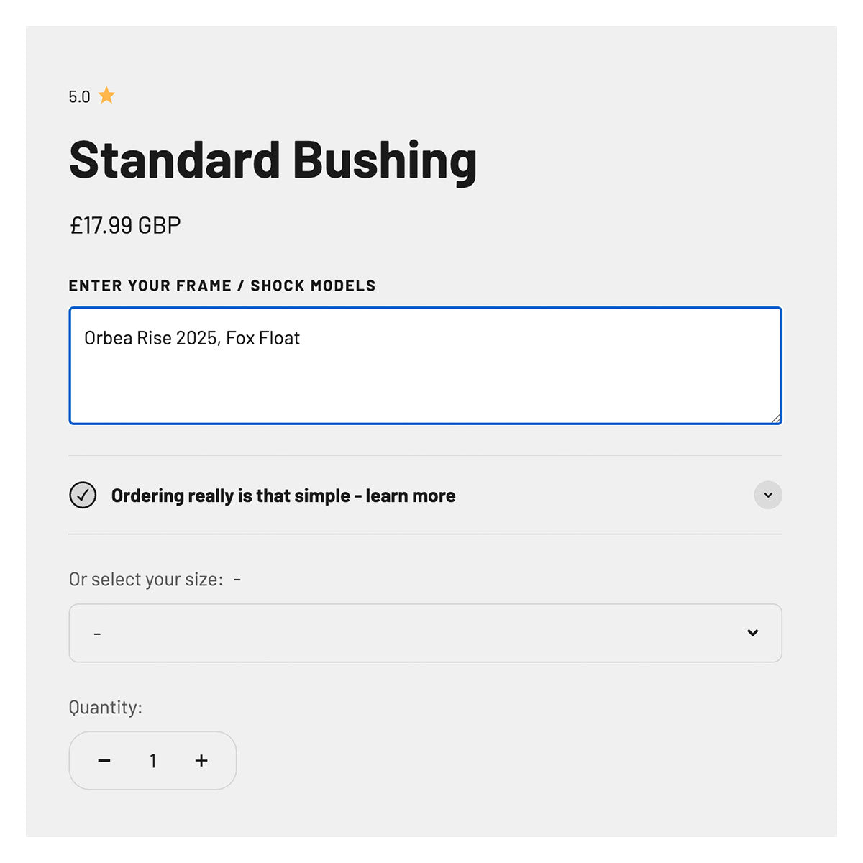Focus the frame / shock models text box
Image resolution: width=863 pixels, height=863 pixels.
point(424,381)
